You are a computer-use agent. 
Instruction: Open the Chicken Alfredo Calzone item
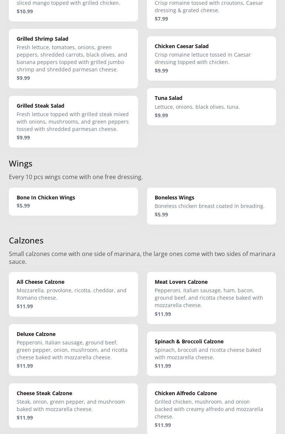tap(211, 409)
